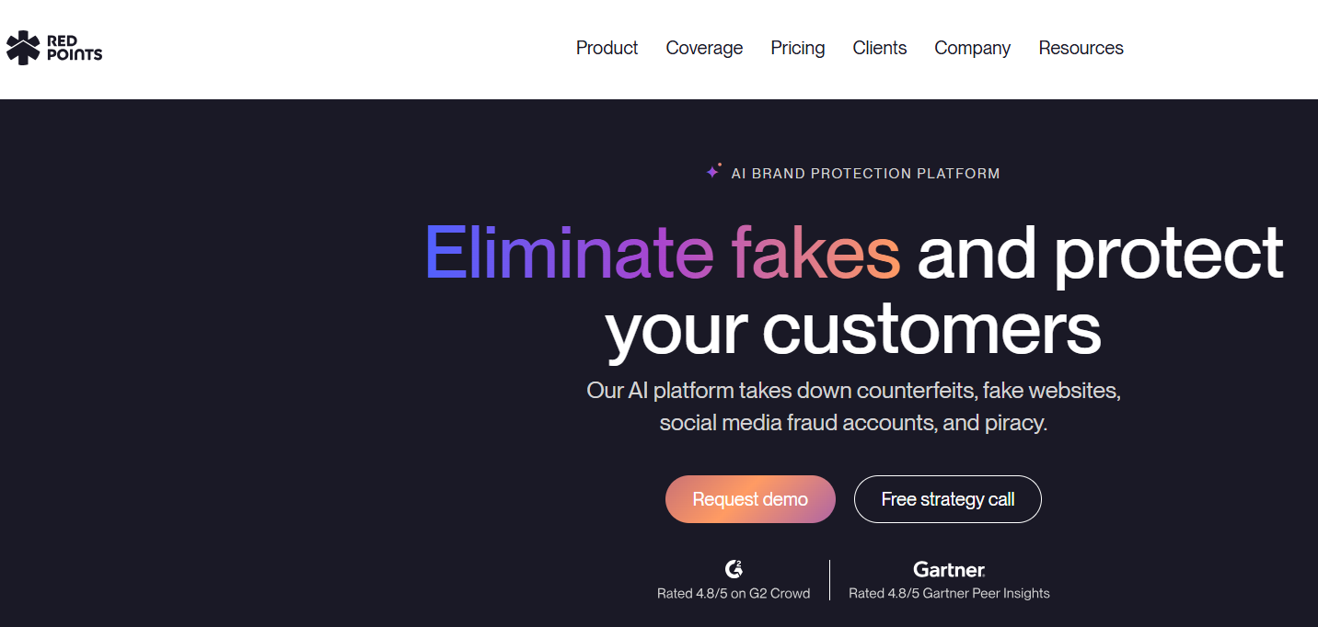This screenshot has width=1318, height=627.
Task: Click the Rated 4.8/5 on G2 Crowd rating
Action: pos(734,593)
